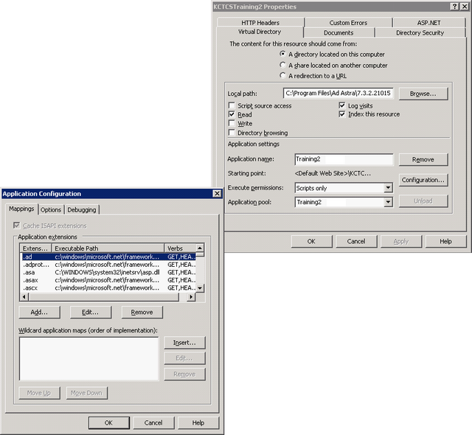Viewport: 472px width, 435px height.
Task: Expand the Application pool dropdown
Action: 388,202
